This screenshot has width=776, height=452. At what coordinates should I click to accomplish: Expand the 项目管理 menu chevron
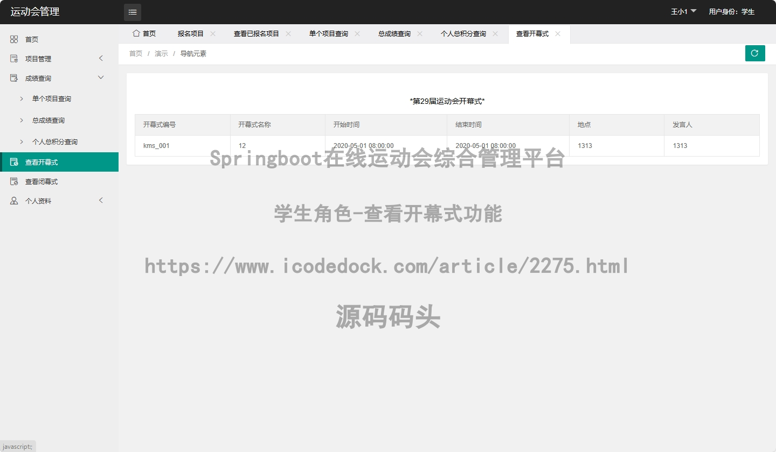pos(101,58)
